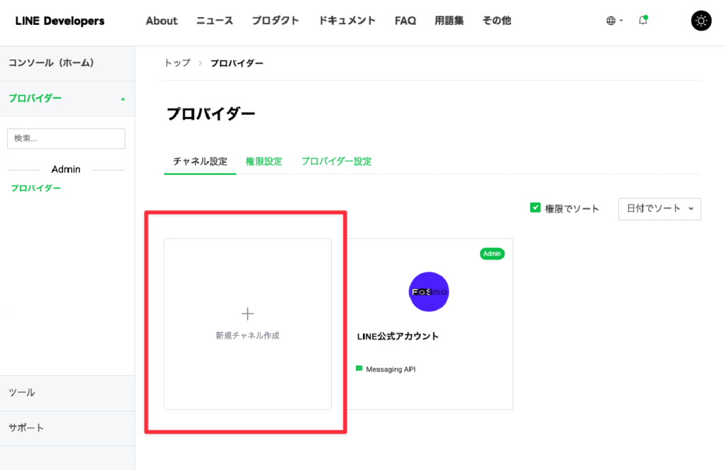Open the 日付でソート dropdown
Screen dimensions: 726x470
coord(659,208)
